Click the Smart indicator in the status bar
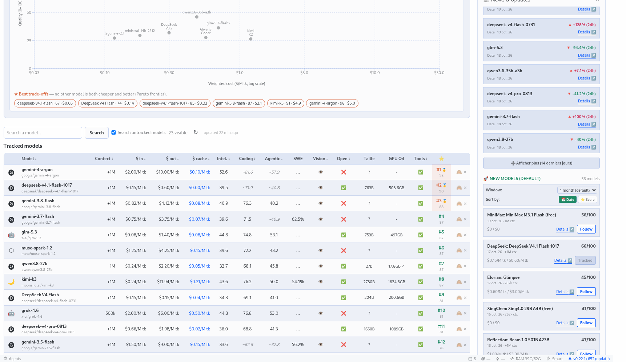 pyautogui.click(x=554, y=359)
